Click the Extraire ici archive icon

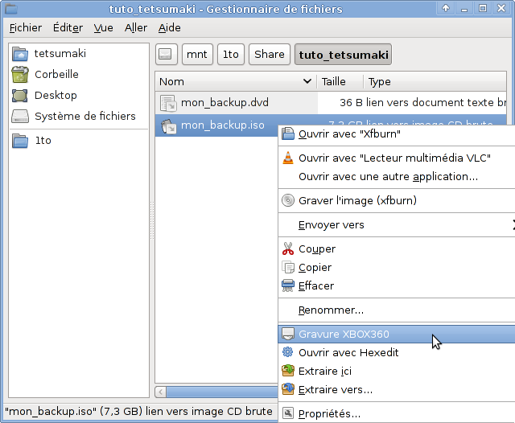[x=288, y=371]
